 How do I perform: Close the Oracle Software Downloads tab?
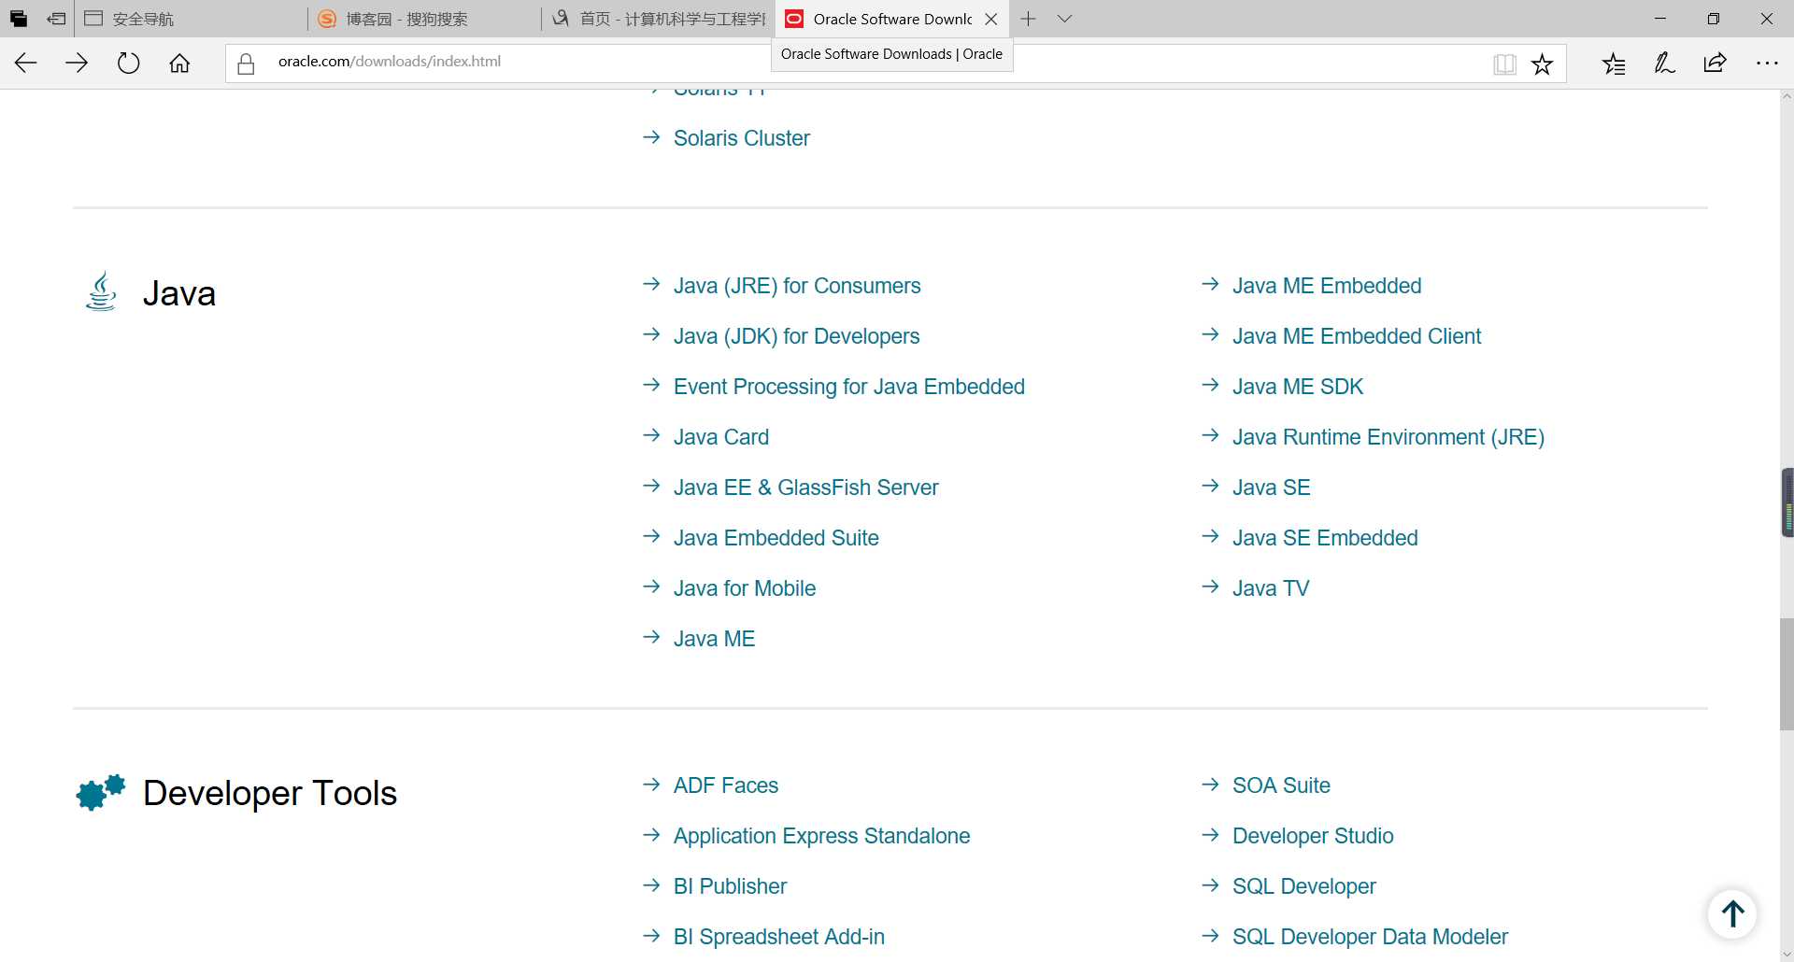[x=991, y=19]
